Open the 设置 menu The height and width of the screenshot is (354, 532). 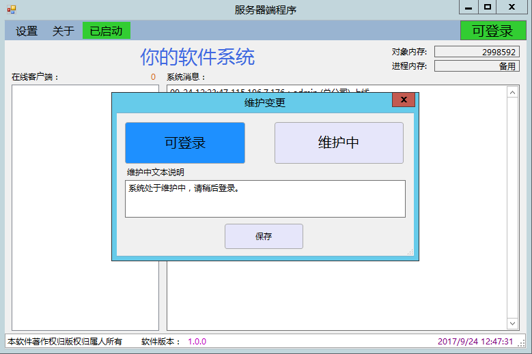click(x=27, y=31)
